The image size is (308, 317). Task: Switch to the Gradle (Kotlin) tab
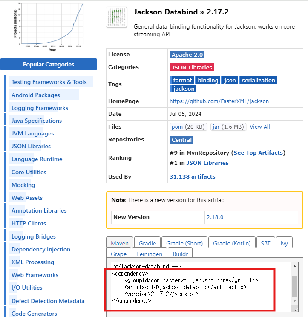pyautogui.click(x=232, y=242)
